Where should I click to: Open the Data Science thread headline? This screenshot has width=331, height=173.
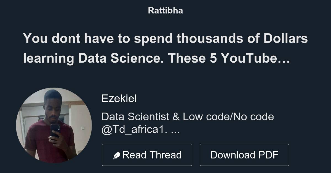pyautogui.click(x=165, y=48)
